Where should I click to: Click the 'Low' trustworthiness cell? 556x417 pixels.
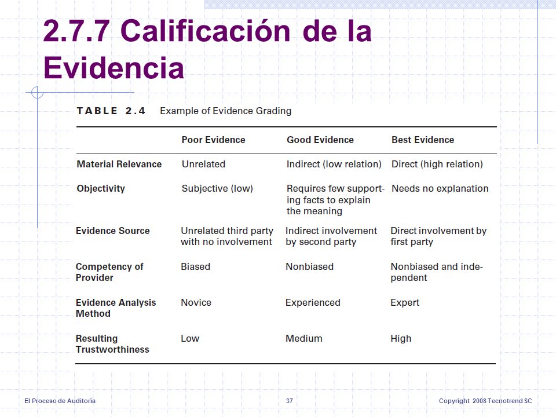point(190,338)
